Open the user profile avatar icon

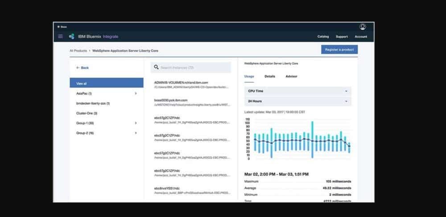point(363,27)
